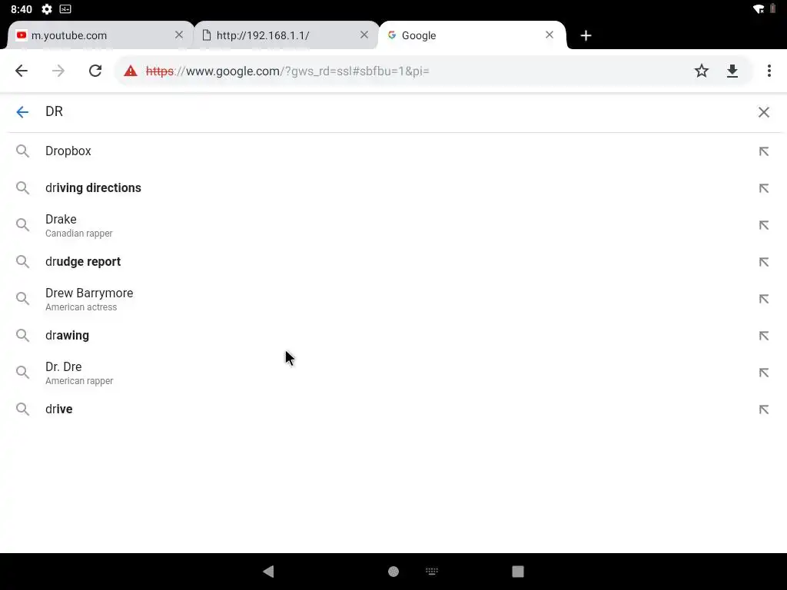Image resolution: width=787 pixels, height=590 pixels.
Task: Click the fill arrow next to drawing
Action: tap(763, 336)
